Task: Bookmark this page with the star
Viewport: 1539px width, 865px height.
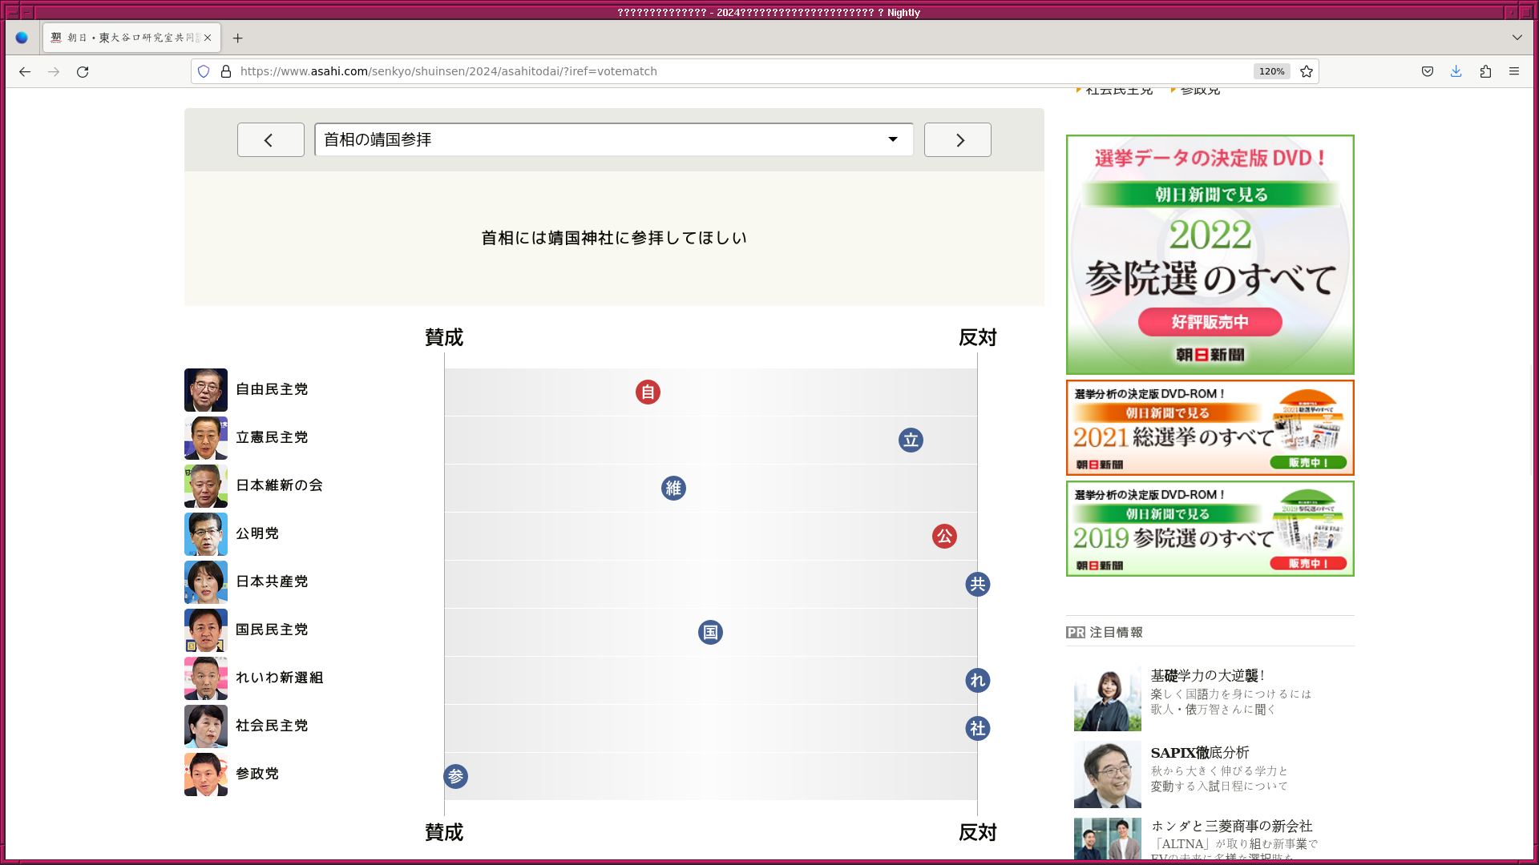Action: coord(1307,71)
